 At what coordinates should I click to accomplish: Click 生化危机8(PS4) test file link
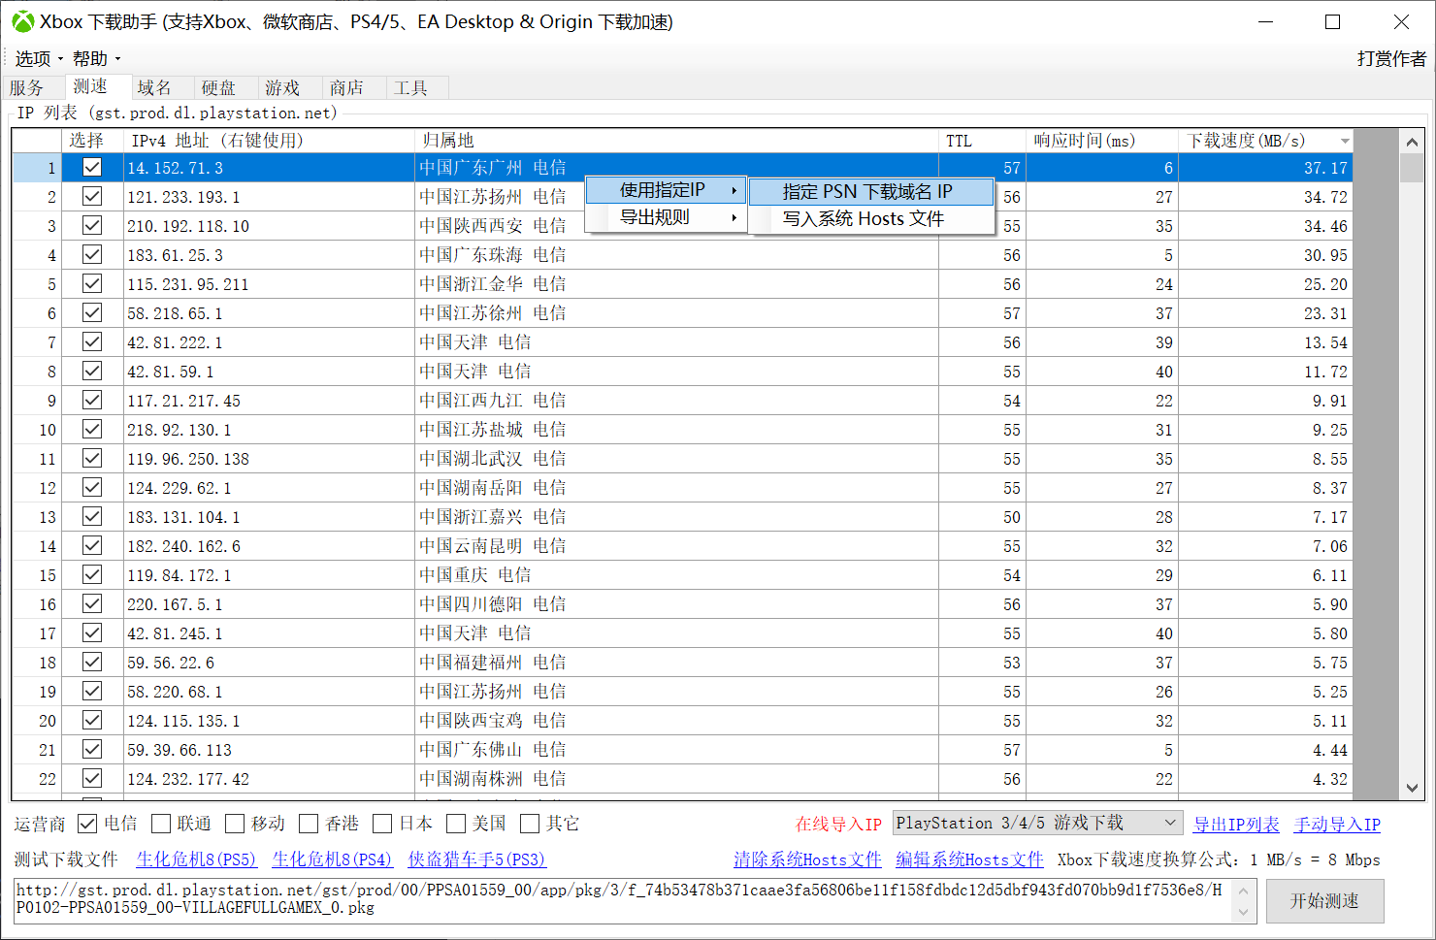coord(333,859)
